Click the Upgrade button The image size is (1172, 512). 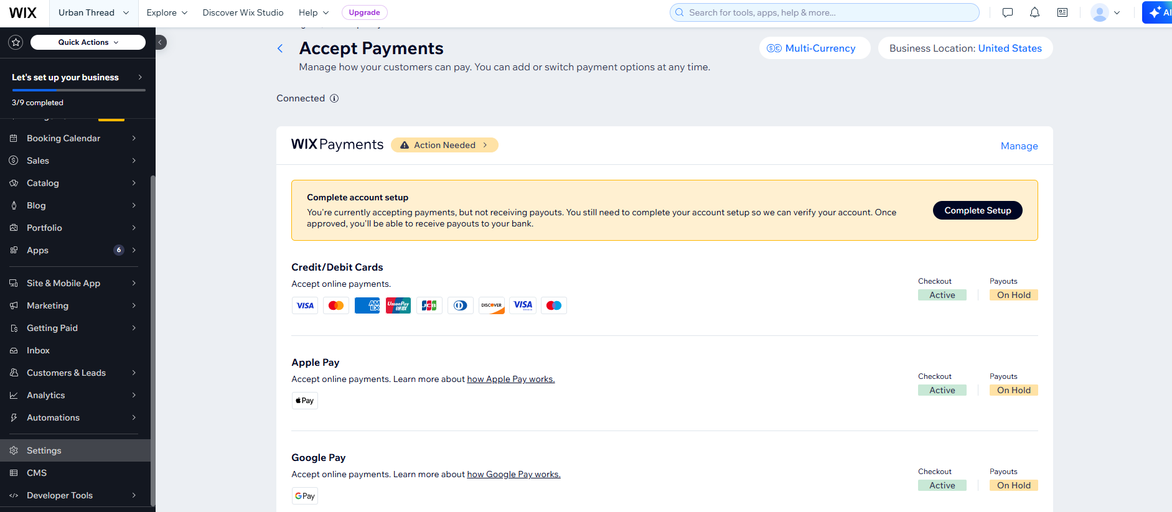coord(365,12)
